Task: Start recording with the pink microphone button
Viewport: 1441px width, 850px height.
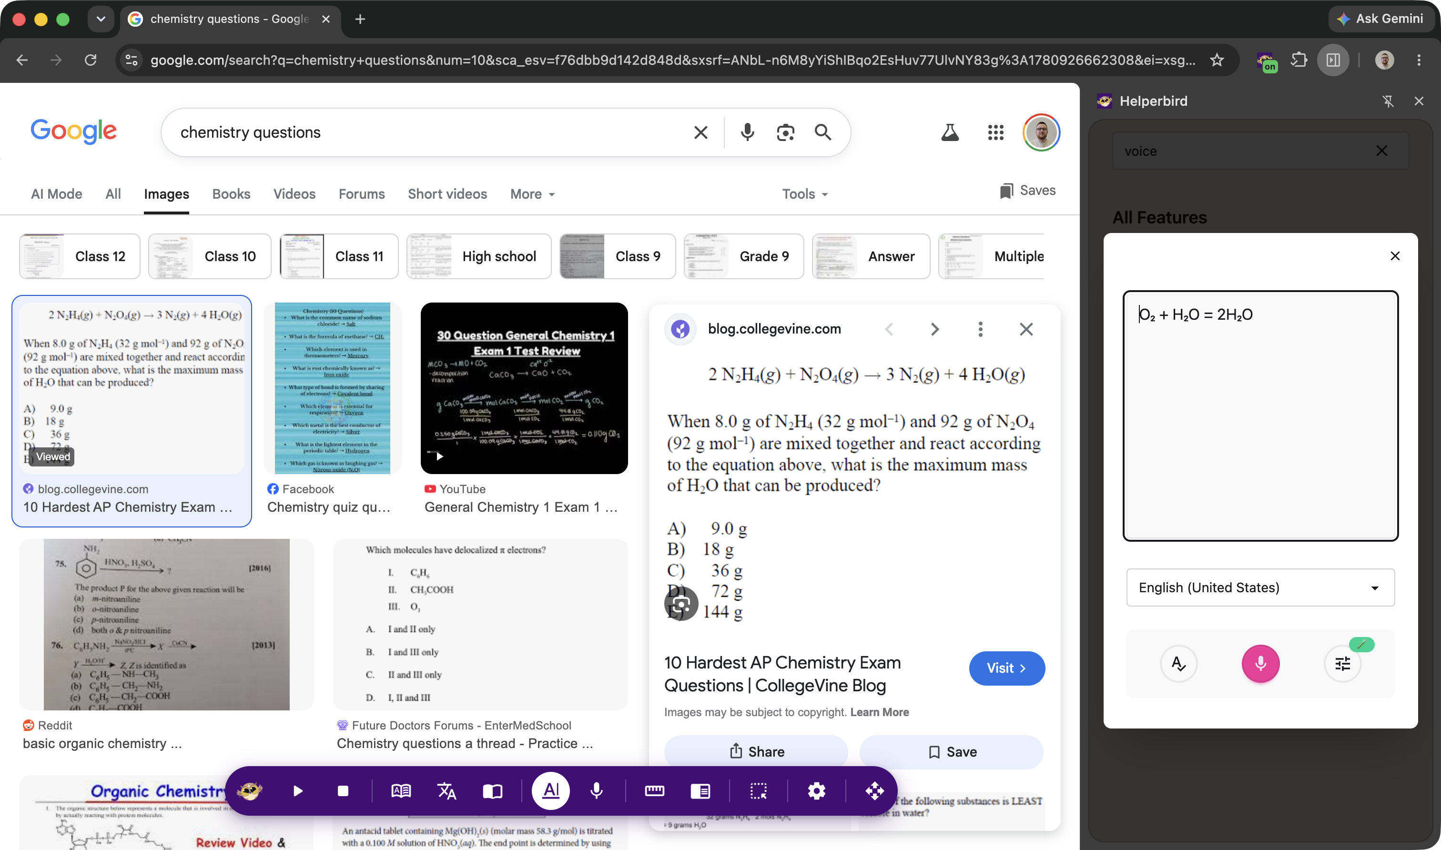Action: click(1260, 663)
